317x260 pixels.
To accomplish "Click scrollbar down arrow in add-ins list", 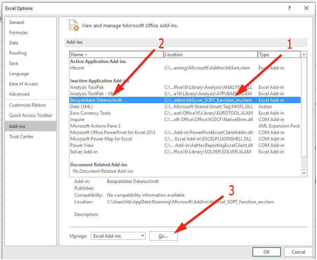I will [304, 173].
